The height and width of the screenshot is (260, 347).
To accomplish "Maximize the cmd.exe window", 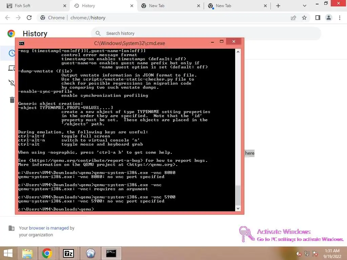I will click(x=222, y=42).
